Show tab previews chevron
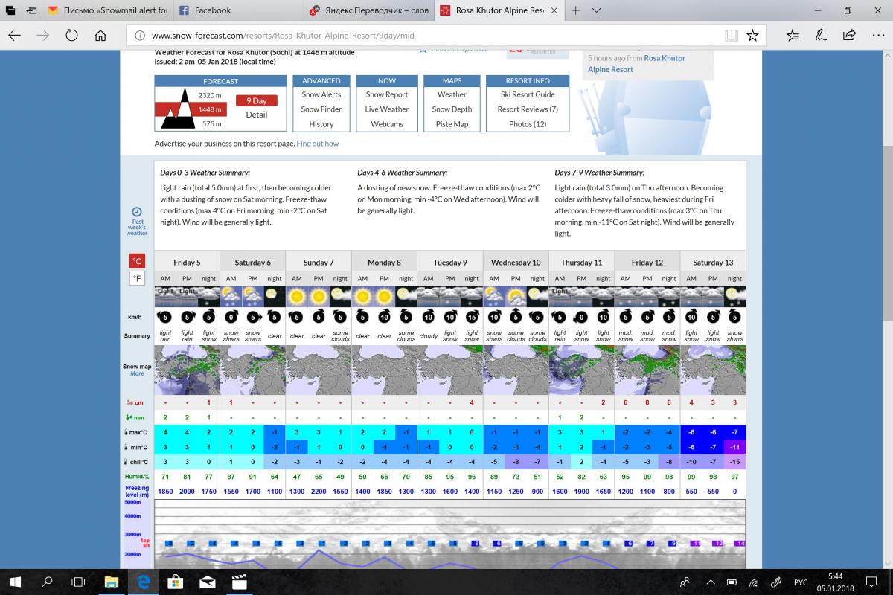Screen dimensions: 893x595 596,10
